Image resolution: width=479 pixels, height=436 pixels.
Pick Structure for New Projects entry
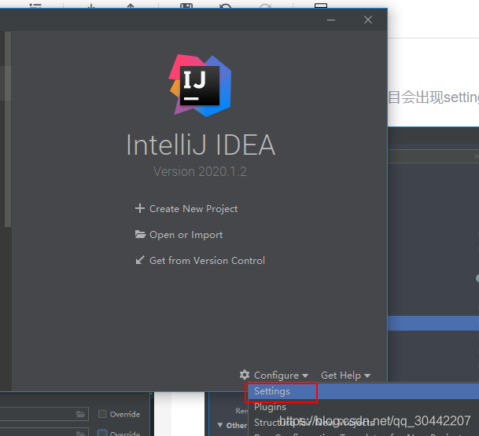click(x=314, y=423)
